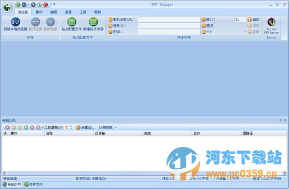
Task: Click the dark blue globe quick access icon
Action: point(33,4)
